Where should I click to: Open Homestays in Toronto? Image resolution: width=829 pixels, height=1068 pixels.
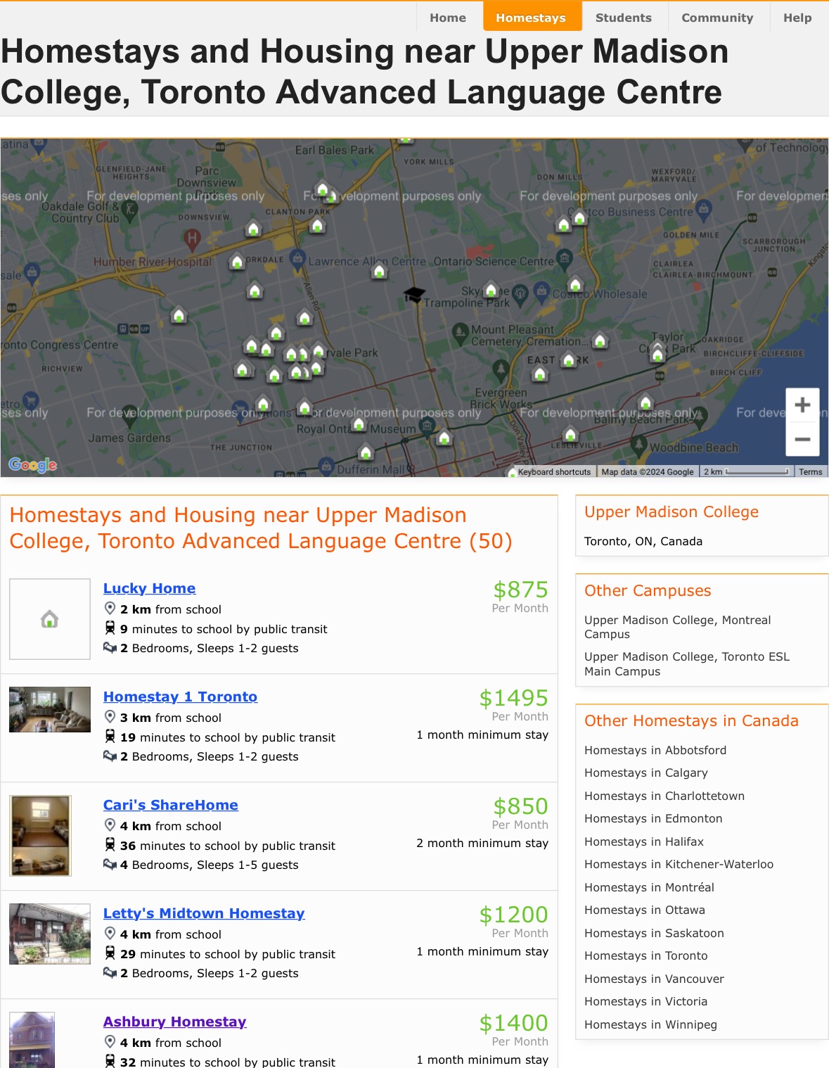[646, 955]
